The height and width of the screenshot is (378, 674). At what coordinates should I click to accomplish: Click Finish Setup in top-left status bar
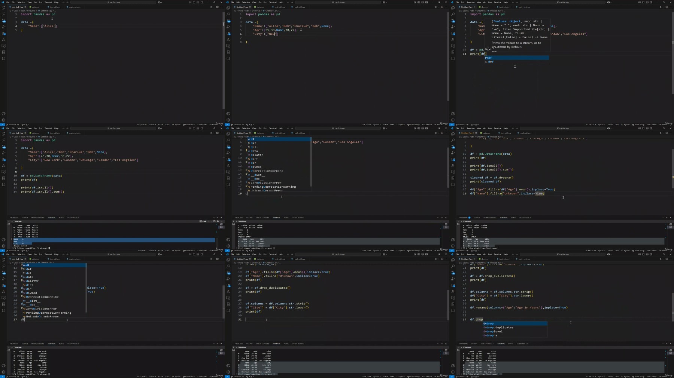190,125
